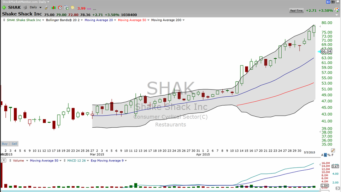Click the Buy button
The width and height of the screenshot is (341, 192).
click(5, 144)
